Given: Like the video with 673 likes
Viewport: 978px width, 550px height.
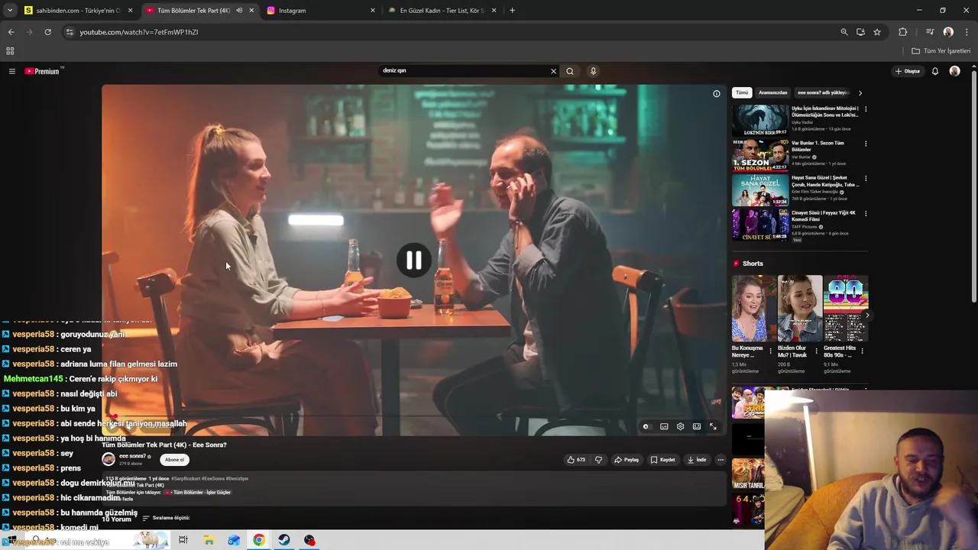Looking at the screenshot, I should 576,460.
